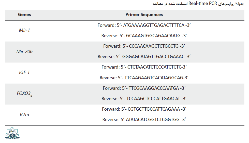Viewport: 249px width, 143px height.
Task: Select the Genes column header
Action: pyautogui.click(x=24, y=15)
